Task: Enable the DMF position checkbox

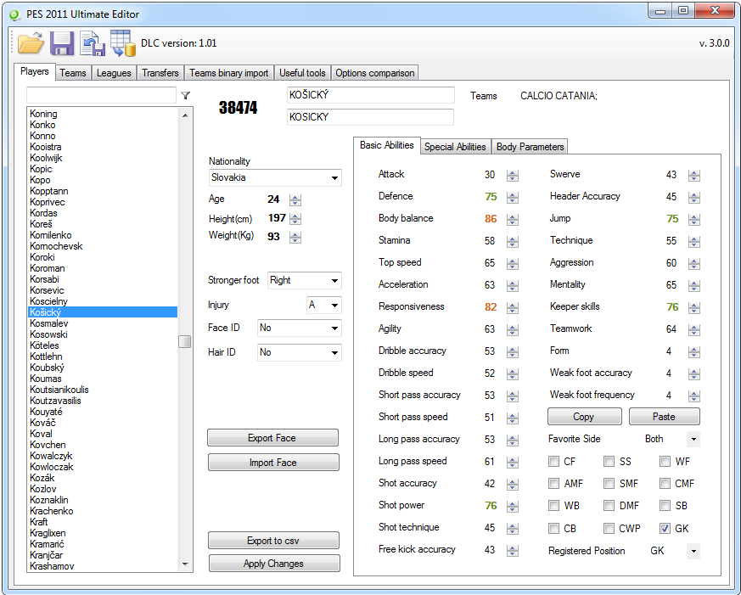Action: [609, 505]
